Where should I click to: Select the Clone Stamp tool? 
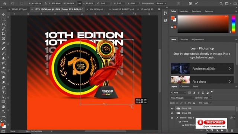pyautogui.click(x=3, y=58)
